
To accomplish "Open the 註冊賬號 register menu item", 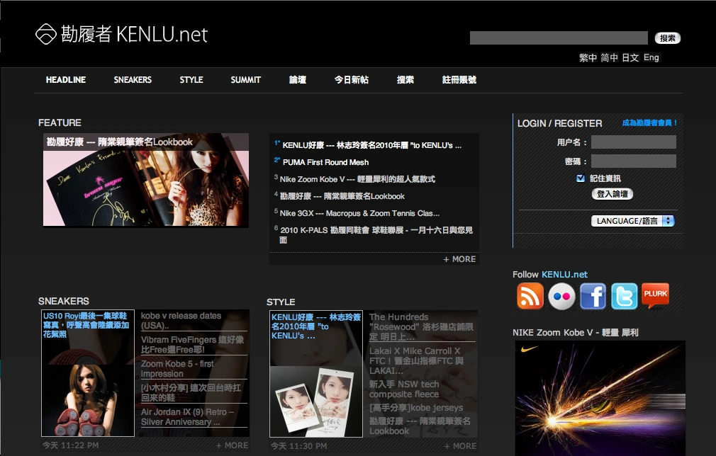I will coord(459,80).
